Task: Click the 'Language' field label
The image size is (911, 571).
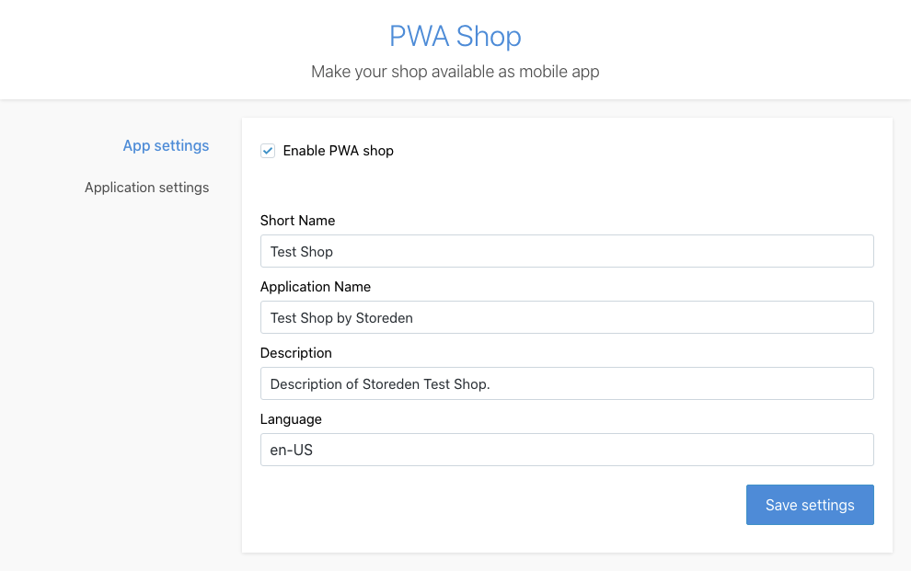Action: coord(291,419)
